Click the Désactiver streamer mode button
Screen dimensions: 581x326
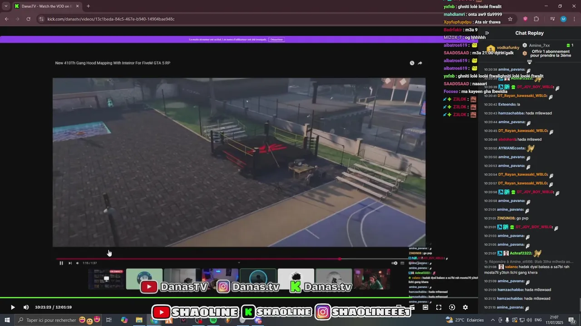coord(276,39)
